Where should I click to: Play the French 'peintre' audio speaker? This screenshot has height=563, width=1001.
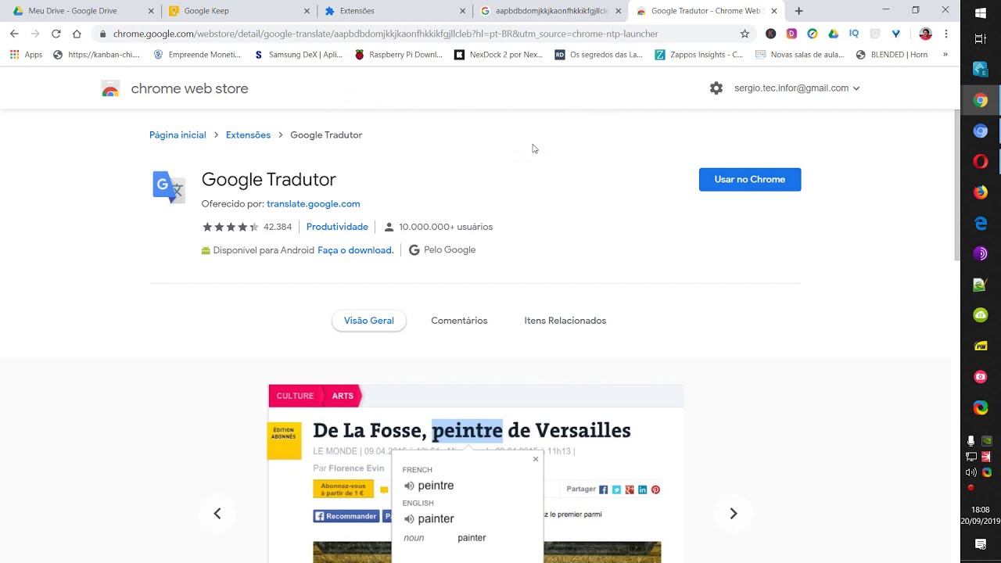(x=409, y=486)
